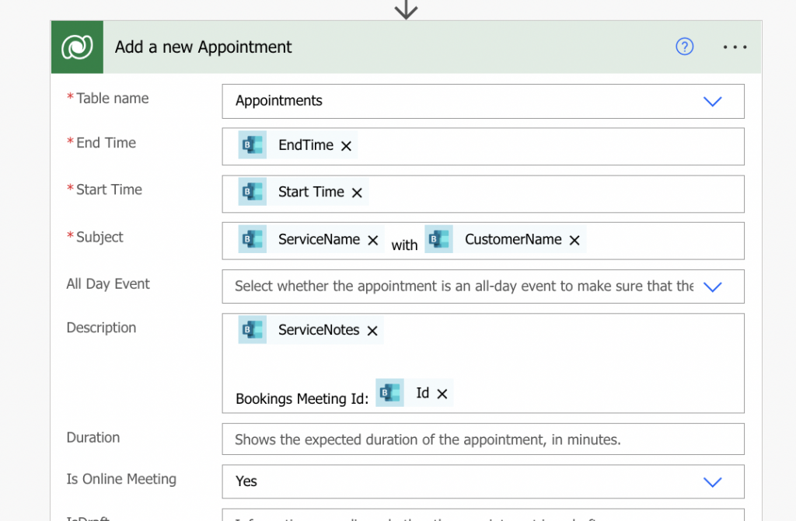
Task: Click the ServiceName token in Subject
Action: pyautogui.click(x=319, y=240)
